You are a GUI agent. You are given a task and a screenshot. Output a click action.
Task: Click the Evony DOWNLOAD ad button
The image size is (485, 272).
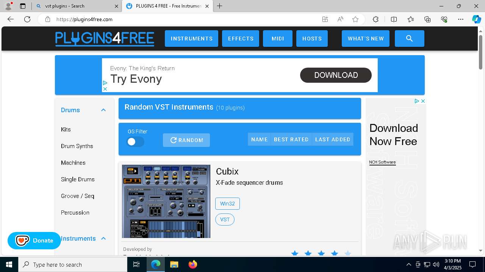coord(336,75)
